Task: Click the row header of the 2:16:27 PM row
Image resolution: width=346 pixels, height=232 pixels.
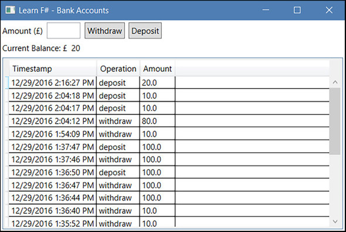Action: click(6, 82)
